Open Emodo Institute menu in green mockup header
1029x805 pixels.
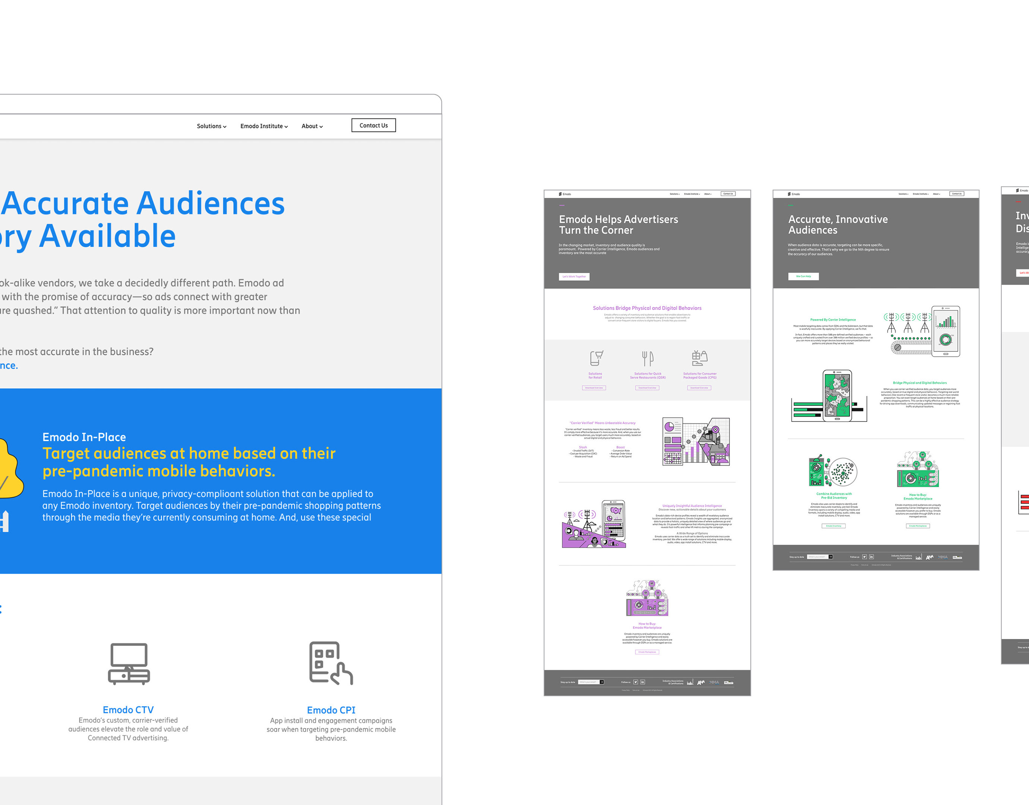pos(921,194)
